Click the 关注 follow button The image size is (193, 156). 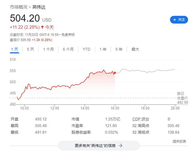(x=179, y=20)
